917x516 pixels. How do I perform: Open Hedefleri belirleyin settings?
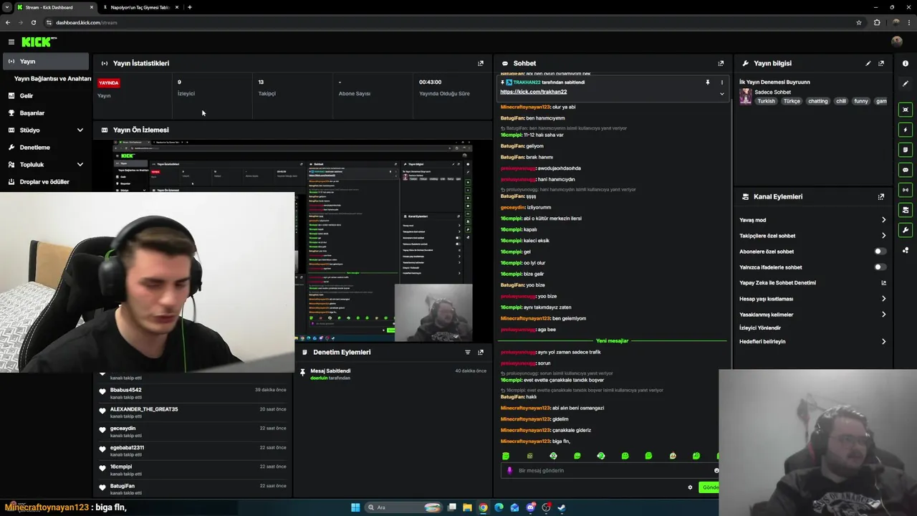coord(812,342)
